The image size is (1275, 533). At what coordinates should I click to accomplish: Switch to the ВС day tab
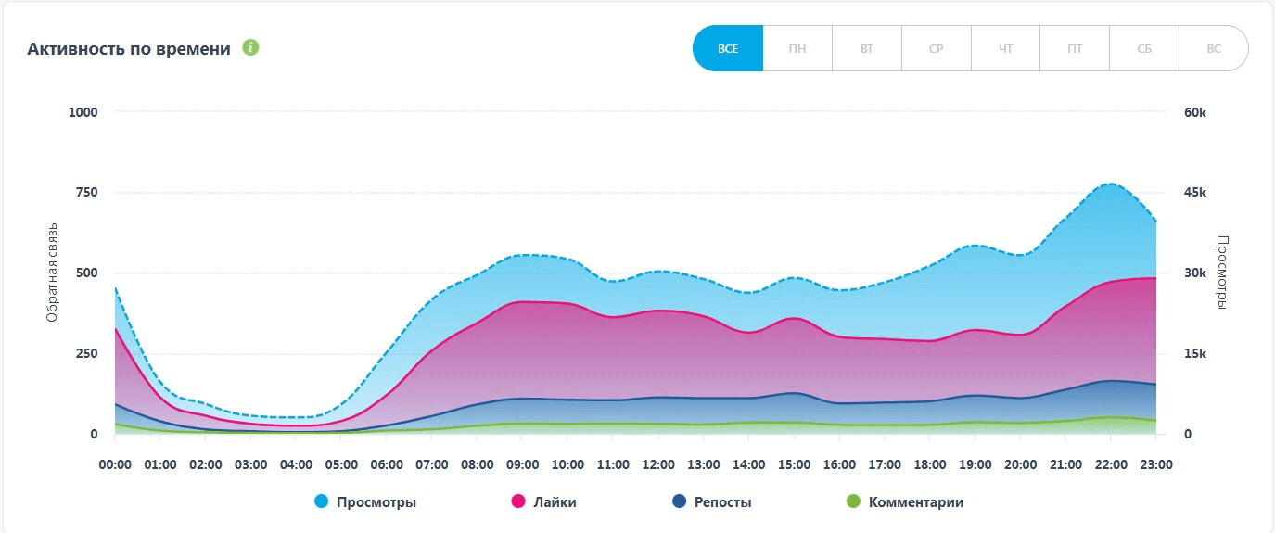(1214, 48)
